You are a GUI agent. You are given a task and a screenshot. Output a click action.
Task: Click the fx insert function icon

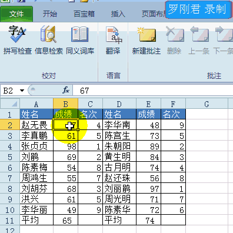click(x=66, y=90)
